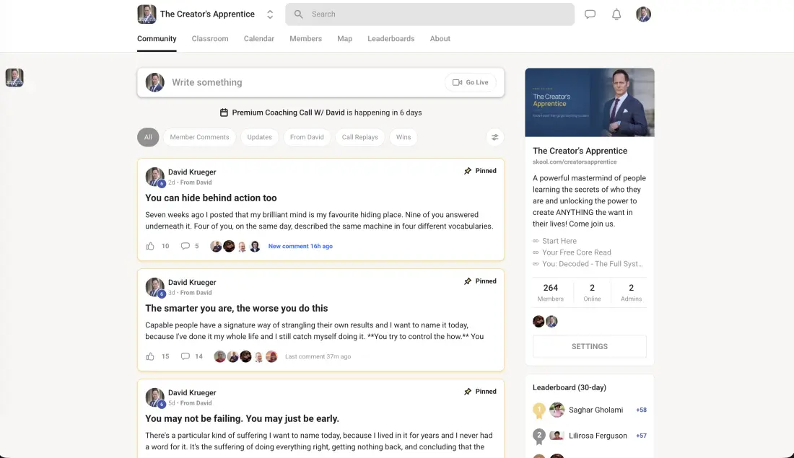Open the Premium Coaching Call W/ David link
Viewport: 794px width, 458px height.
[x=288, y=113]
